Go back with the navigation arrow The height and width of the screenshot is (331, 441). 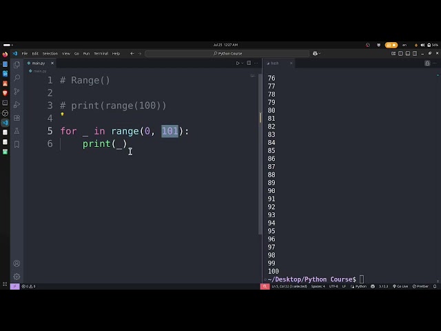132,54
